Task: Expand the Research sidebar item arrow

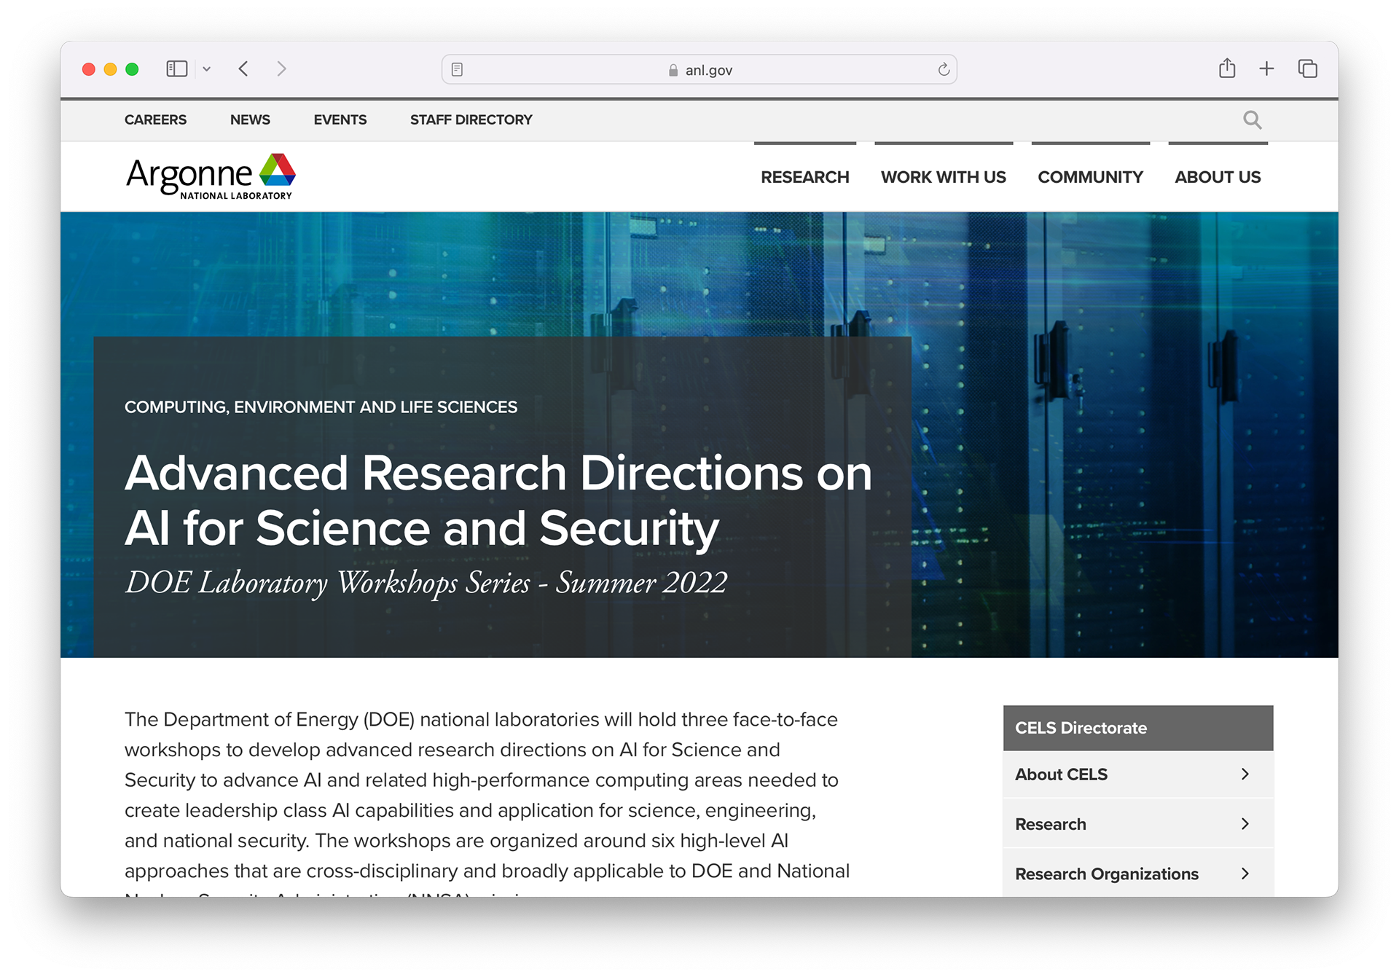Action: 1245,823
